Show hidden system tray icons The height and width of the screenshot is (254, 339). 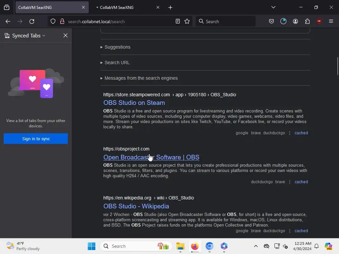(256, 246)
